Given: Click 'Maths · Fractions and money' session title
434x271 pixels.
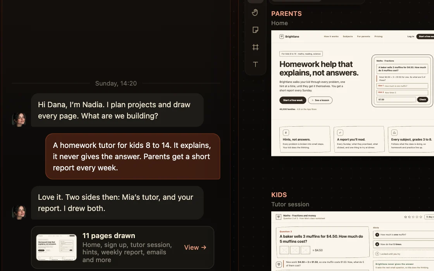Looking at the screenshot, I should pyautogui.click(x=299, y=215).
